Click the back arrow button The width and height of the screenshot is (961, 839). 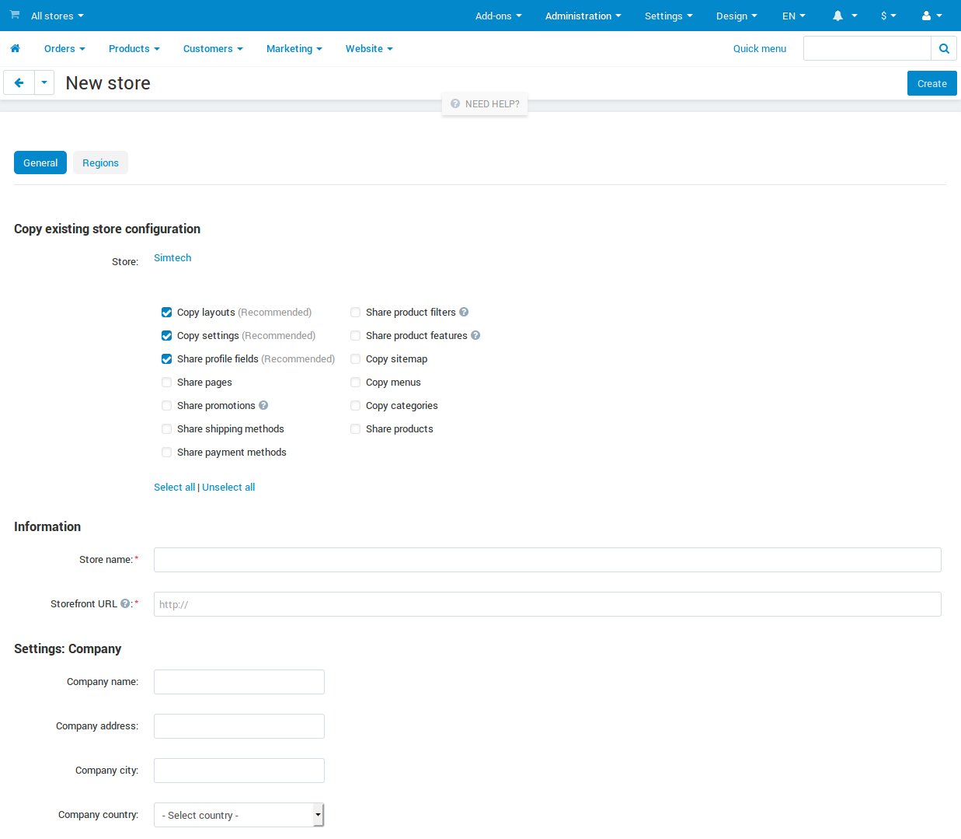pos(19,82)
